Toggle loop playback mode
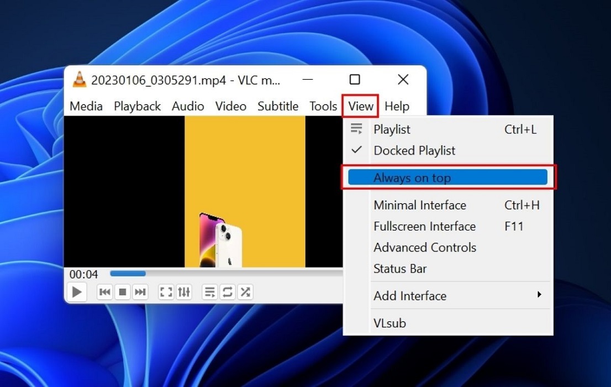This screenshot has width=611, height=387. pos(228,292)
